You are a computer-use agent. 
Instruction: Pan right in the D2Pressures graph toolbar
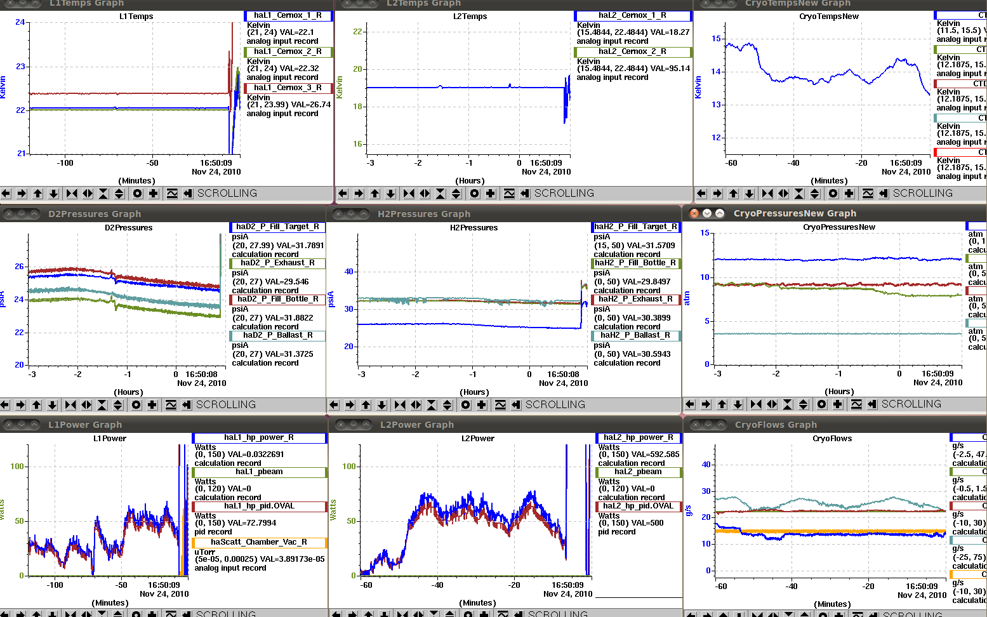[x=21, y=405]
